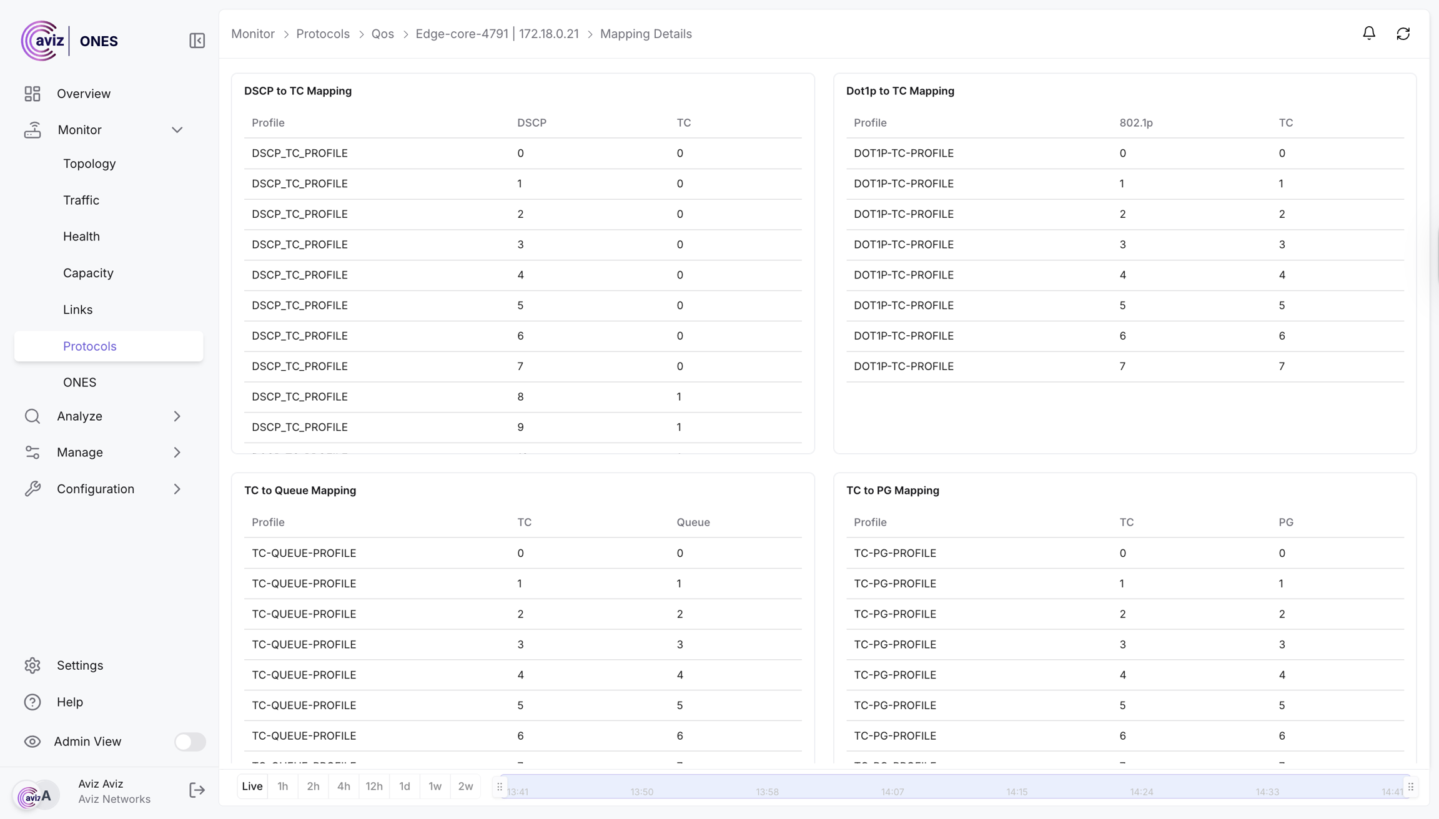The height and width of the screenshot is (819, 1439).
Task: Expand the Analyze menu chevron
Action: coord(177,416)
